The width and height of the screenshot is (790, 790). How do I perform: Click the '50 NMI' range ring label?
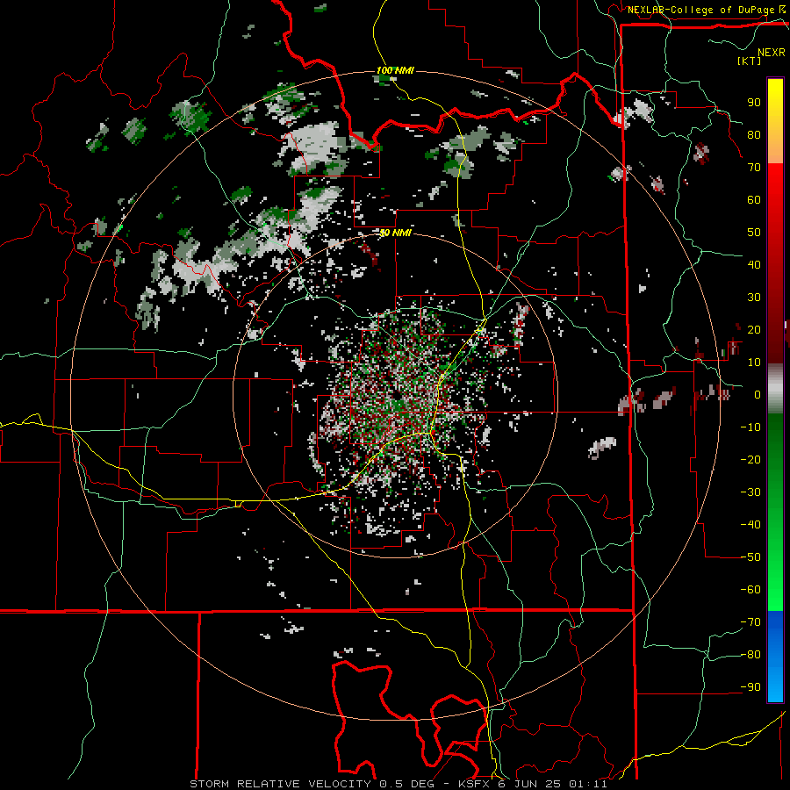coord(395,233)
